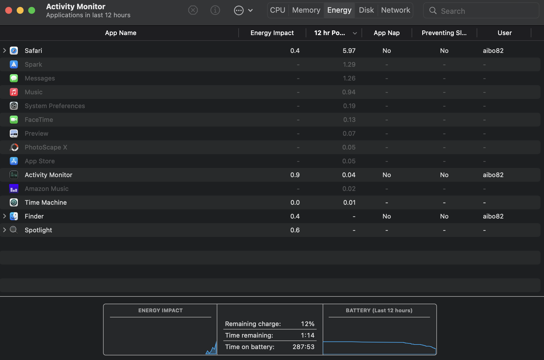This screenshot has width=544, height=360.
Task: Expand the Finder row disclosure arrow
Action: tap(5, 216)
